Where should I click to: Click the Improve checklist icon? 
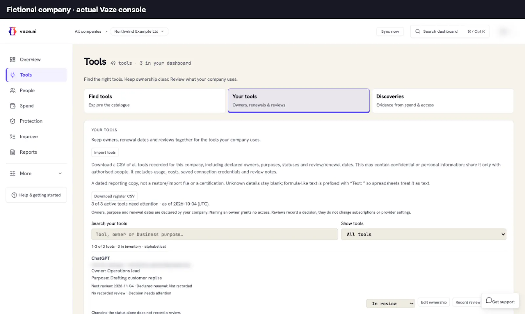point(13,136)
